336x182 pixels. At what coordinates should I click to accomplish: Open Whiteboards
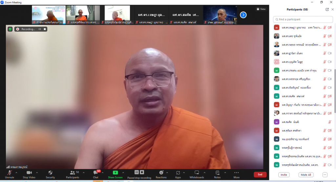(x=197, y=173)
